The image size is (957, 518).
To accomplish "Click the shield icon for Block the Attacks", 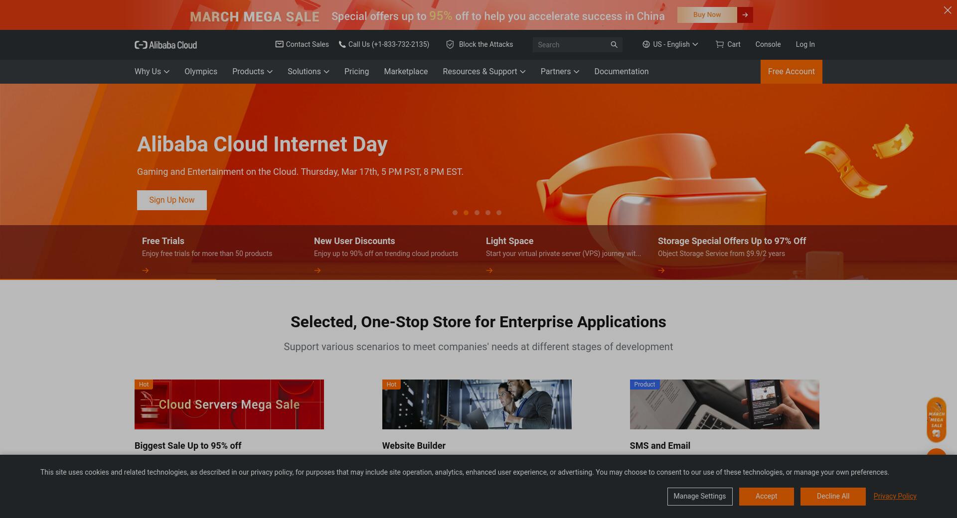I will pyautogui.click(x=450, y=44).
